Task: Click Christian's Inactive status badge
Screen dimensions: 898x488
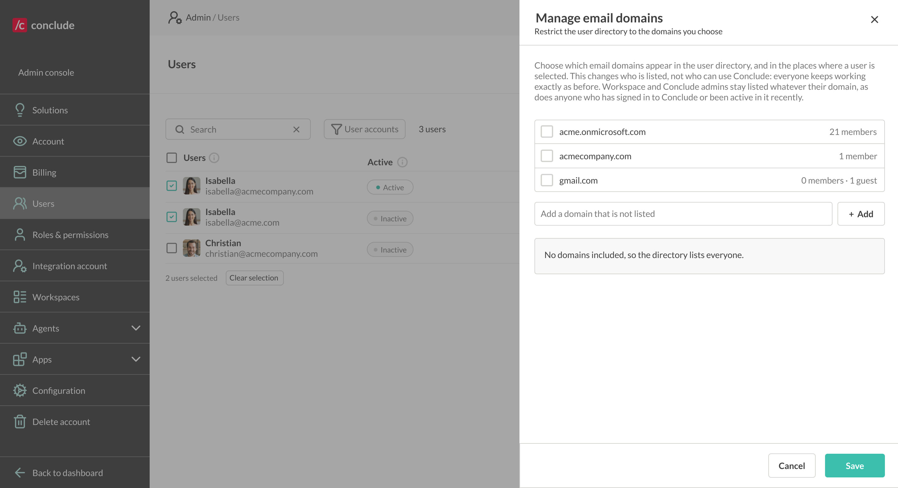Action: [x=390, y=250]
